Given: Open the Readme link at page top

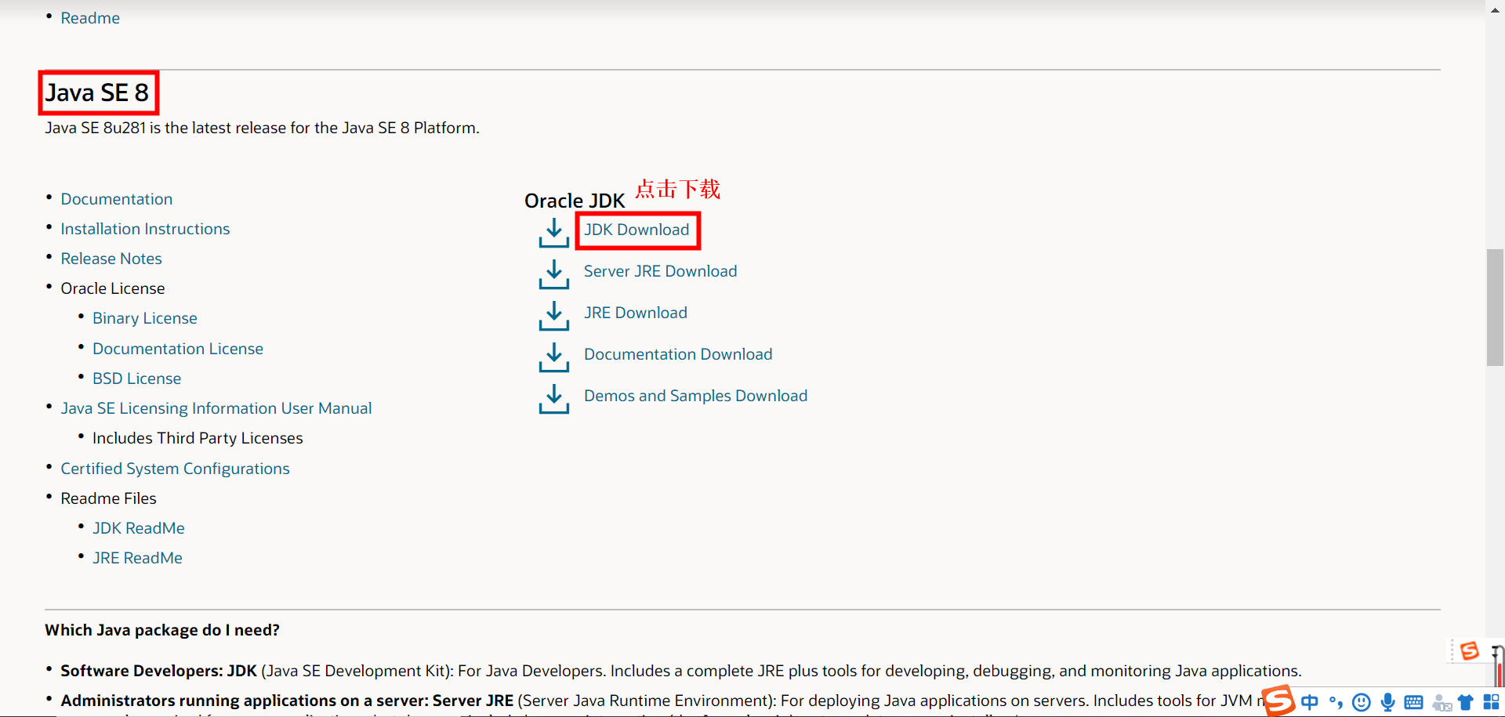Looking at the screenshot, I should click(x=90, y=18).
